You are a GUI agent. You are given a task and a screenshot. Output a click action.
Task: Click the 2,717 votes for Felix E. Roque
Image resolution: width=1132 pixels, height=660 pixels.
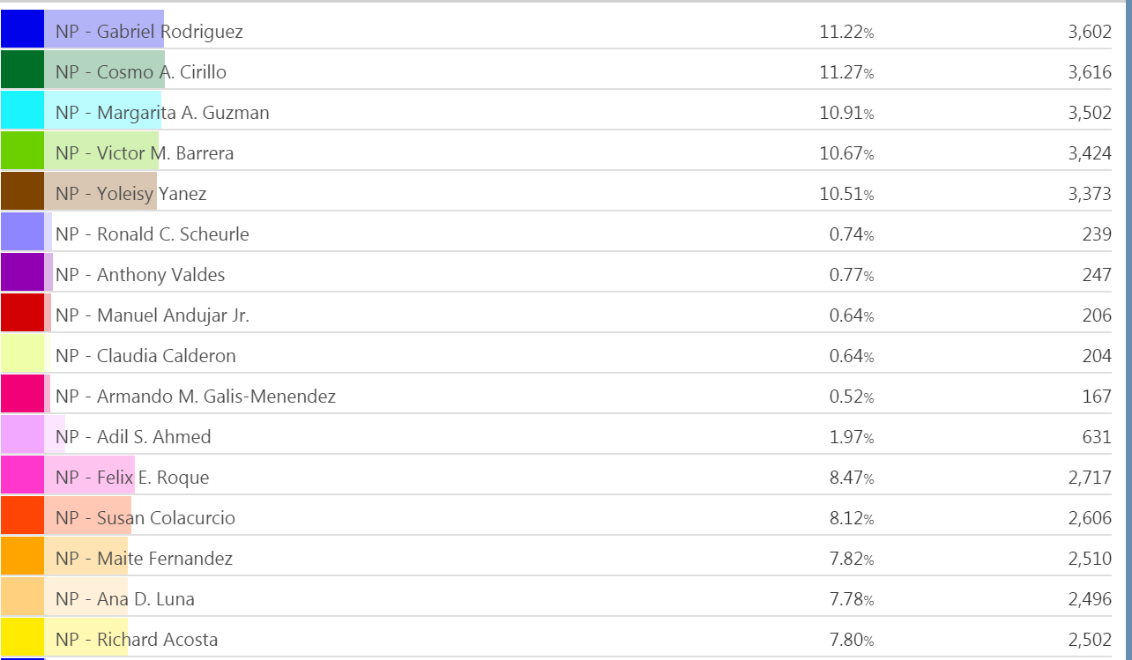[1089, 478]
